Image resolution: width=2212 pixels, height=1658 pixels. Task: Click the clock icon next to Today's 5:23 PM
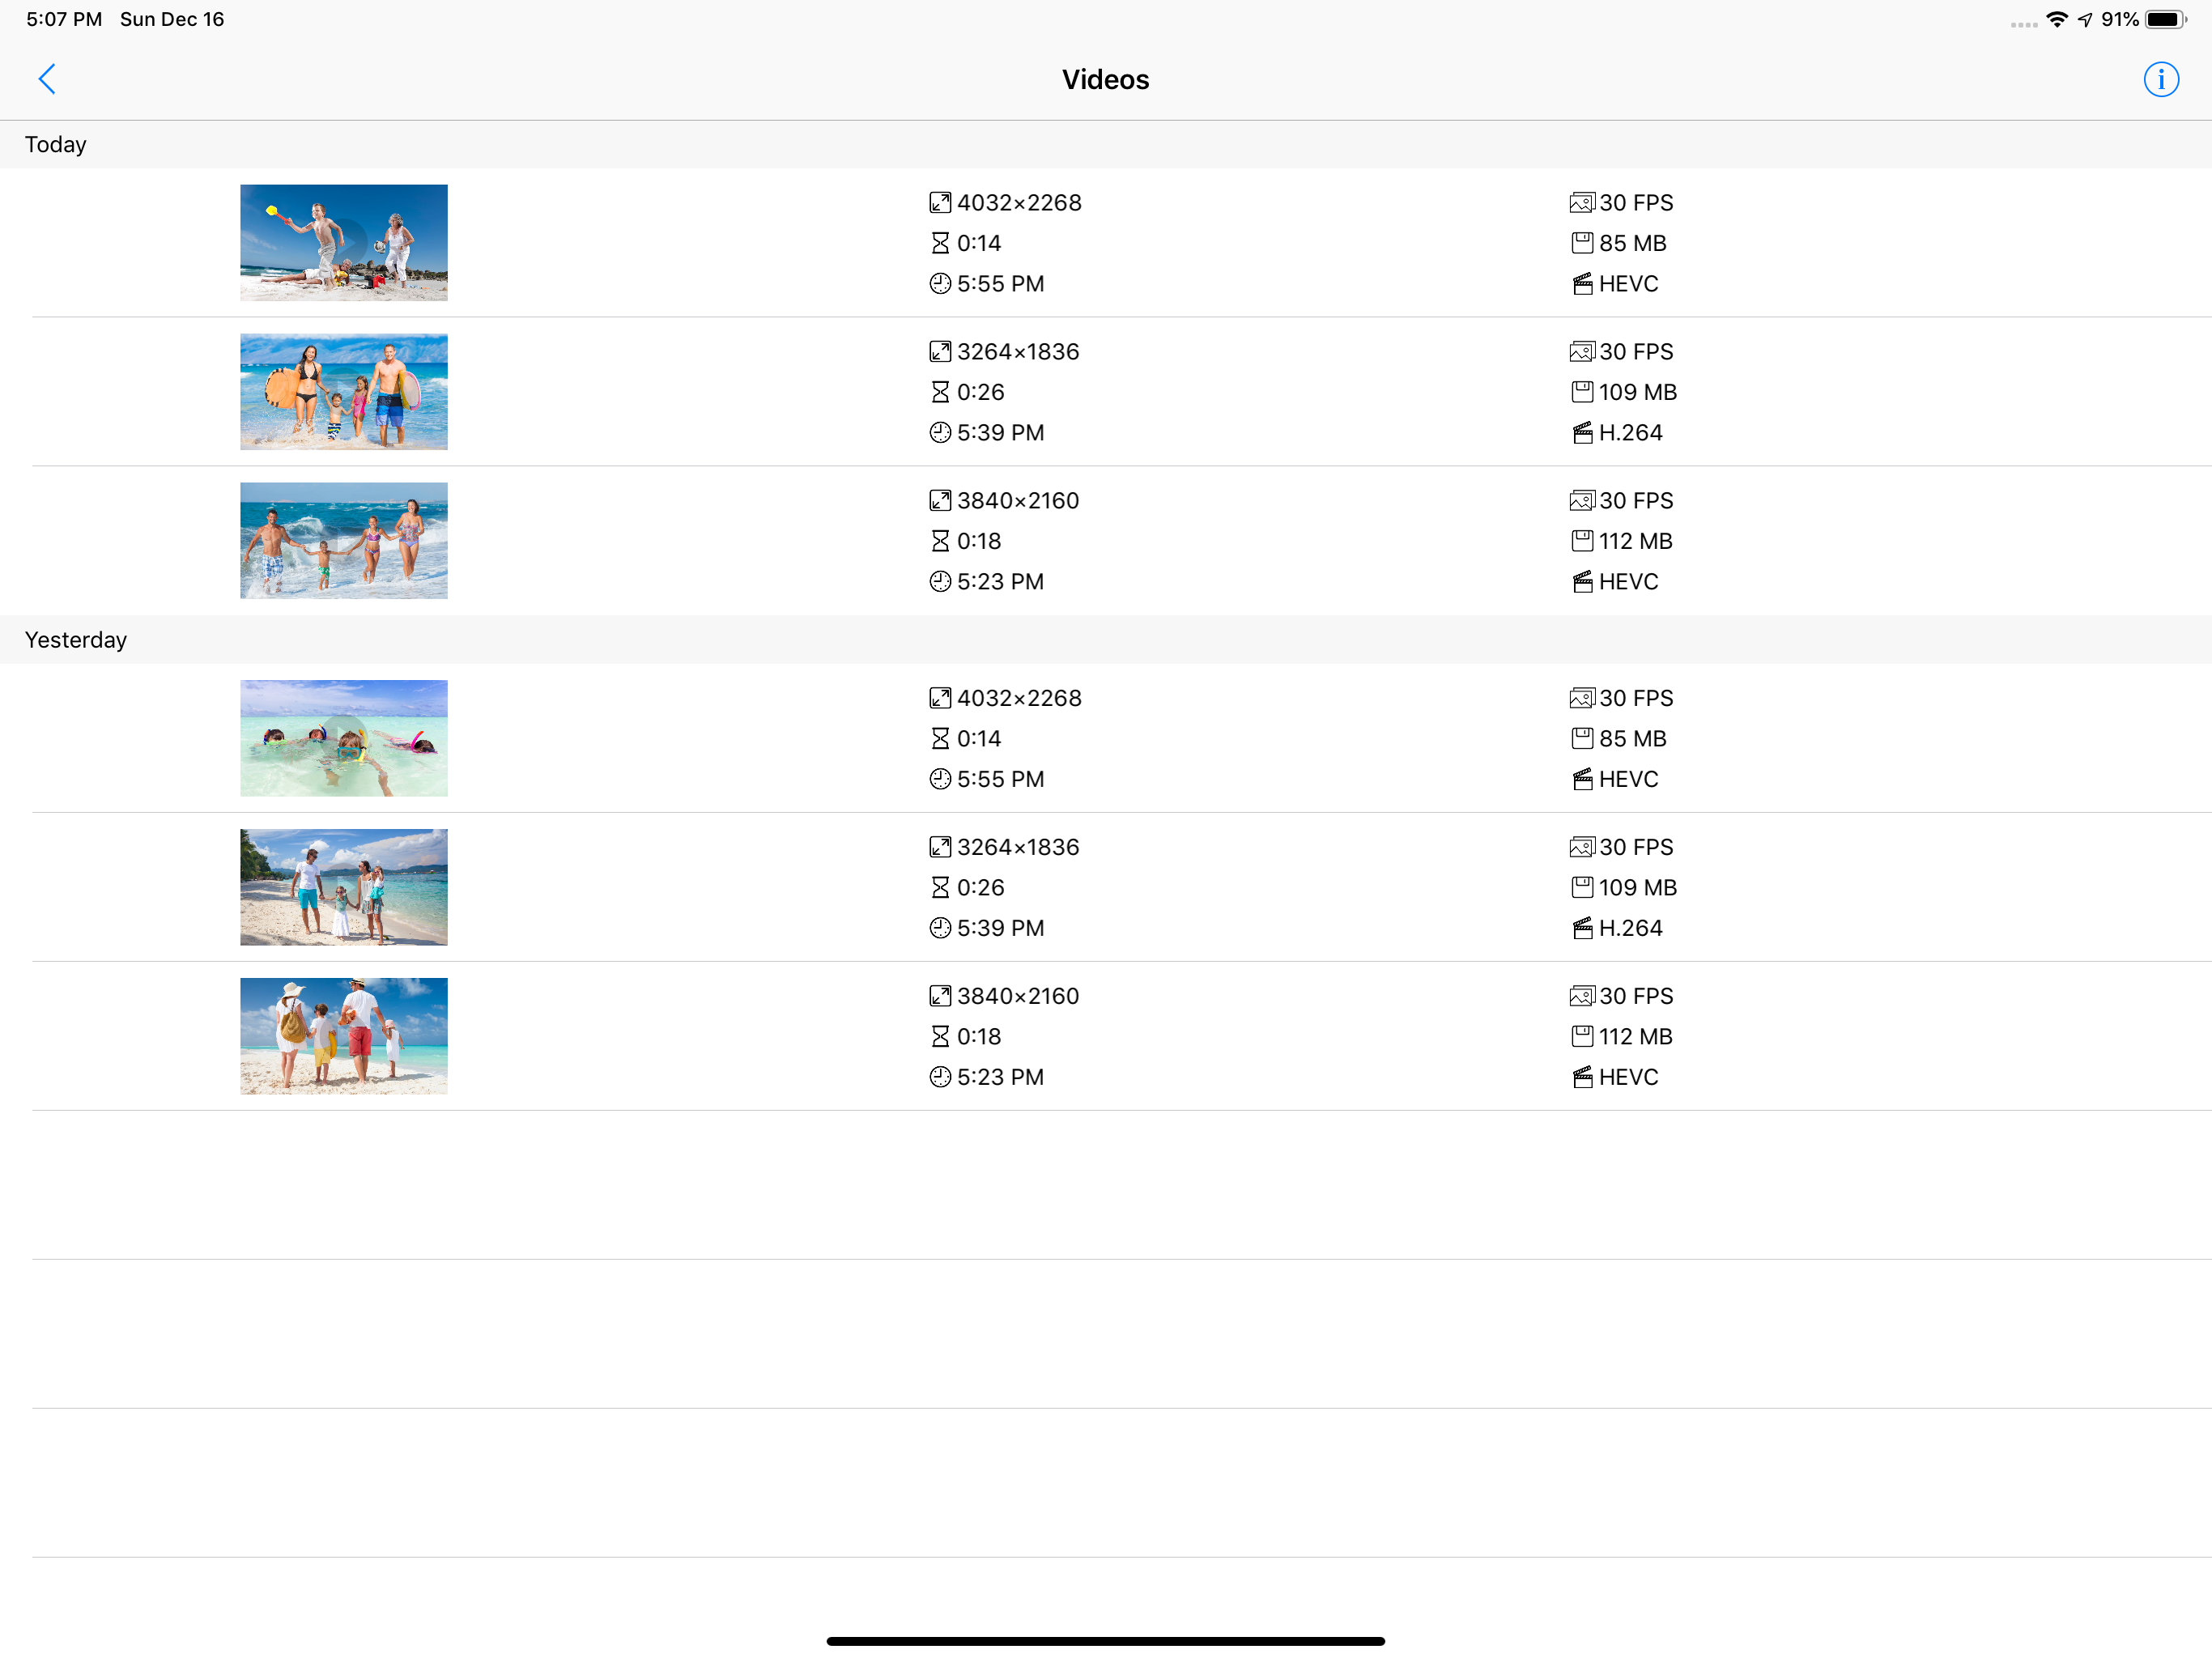[939, 581]
